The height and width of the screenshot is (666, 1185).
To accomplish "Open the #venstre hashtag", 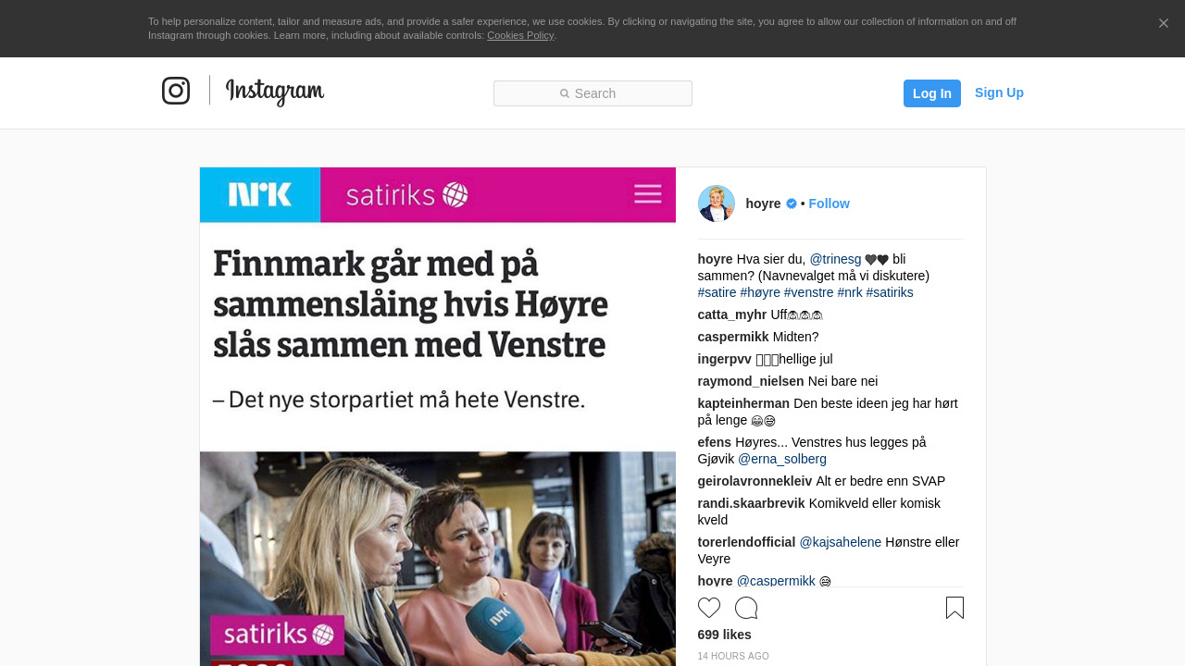I will 809,292.
